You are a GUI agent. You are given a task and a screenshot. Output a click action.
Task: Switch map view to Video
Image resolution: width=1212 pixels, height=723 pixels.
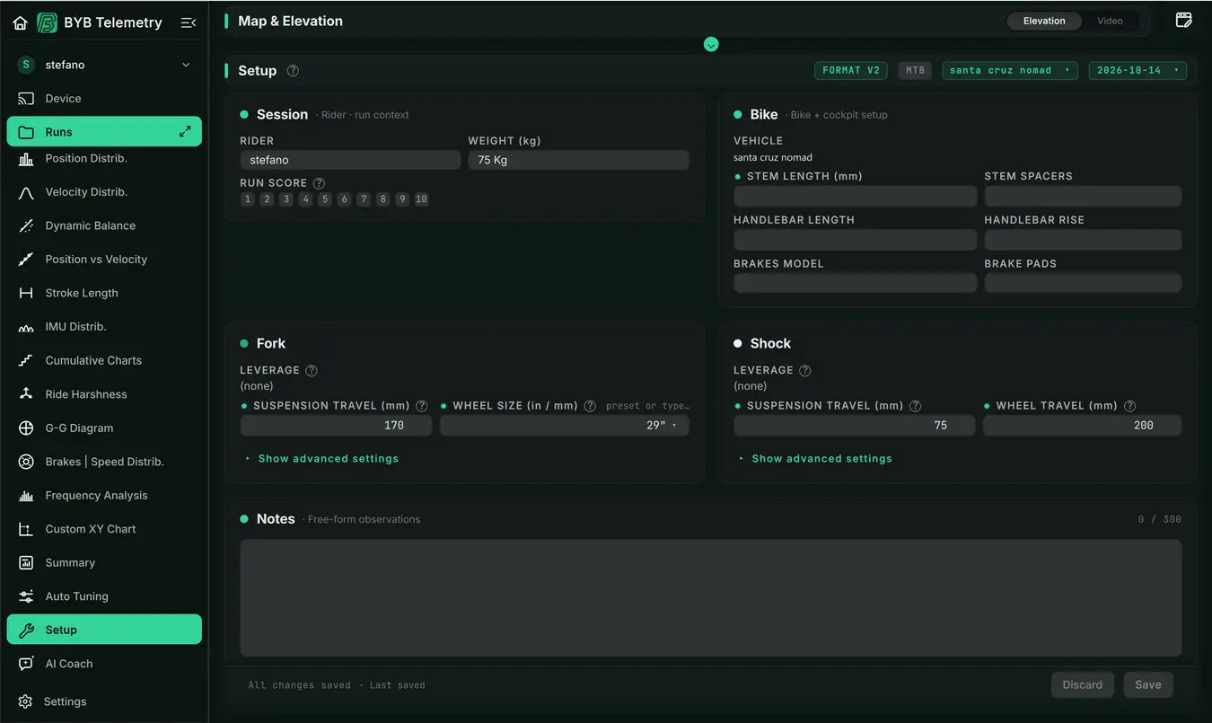click(1110, 21)
